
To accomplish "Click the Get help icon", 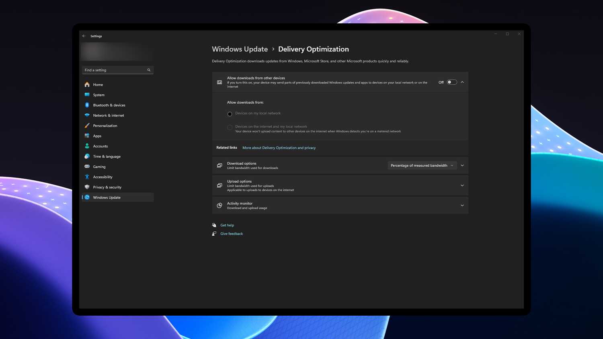I will (x=214, y=225).
